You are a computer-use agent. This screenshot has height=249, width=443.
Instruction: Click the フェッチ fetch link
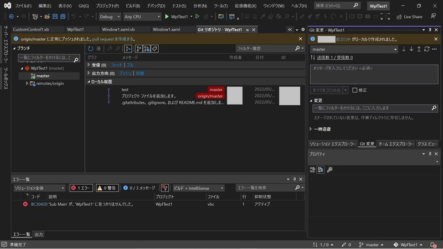click(x=116, y=65)
